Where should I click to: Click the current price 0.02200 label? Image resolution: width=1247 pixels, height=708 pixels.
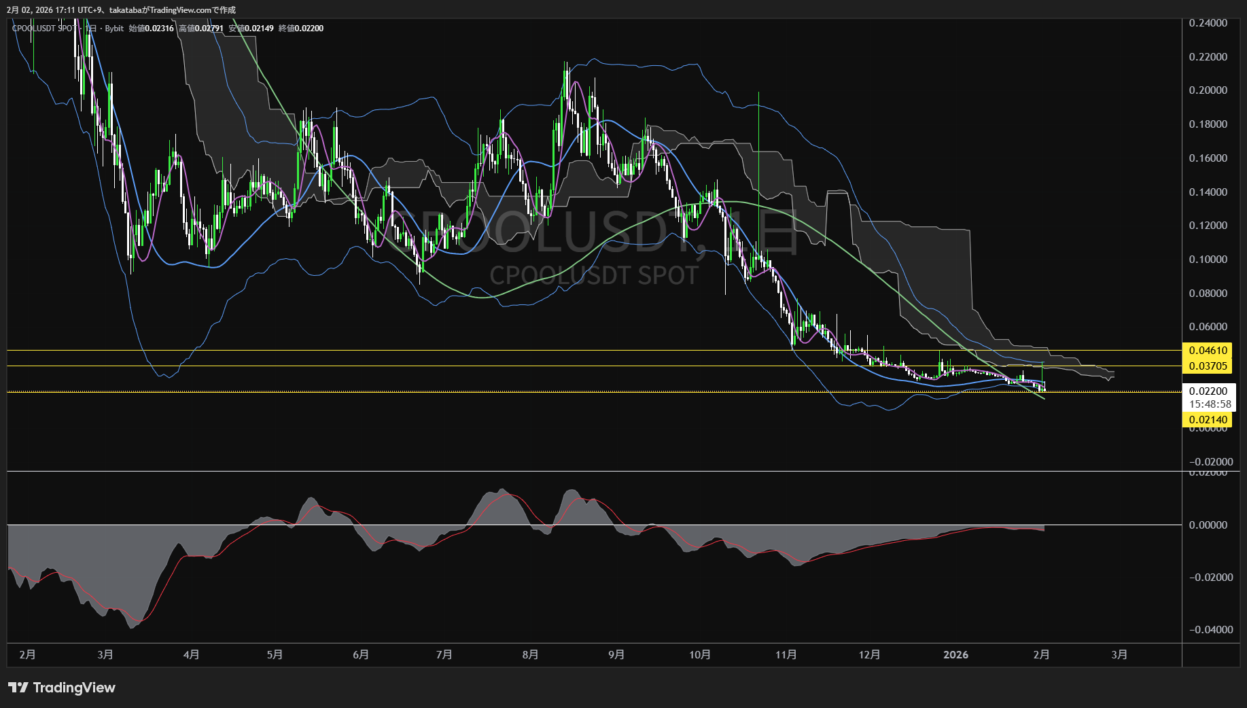[x=1208, y=391]
